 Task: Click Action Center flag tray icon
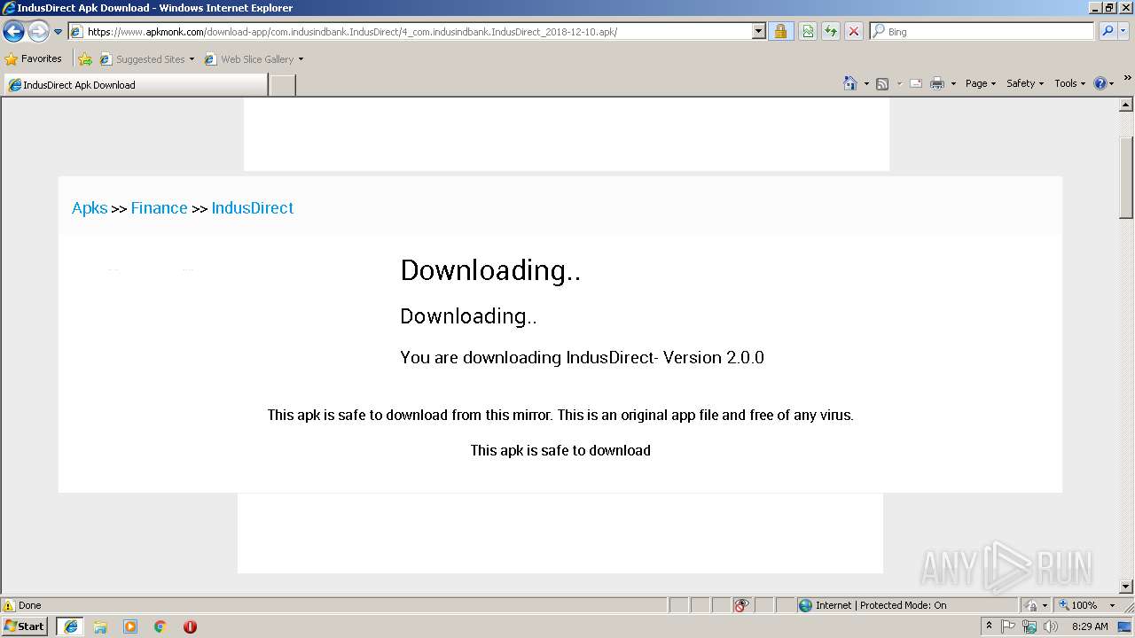(x=1008, y=626)
